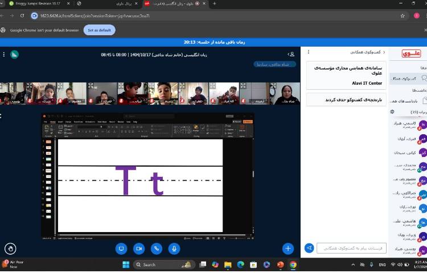Open the three-dot chat options menu
The height and width of the screenshot is (273, 427).
click(x=310, y=53)
